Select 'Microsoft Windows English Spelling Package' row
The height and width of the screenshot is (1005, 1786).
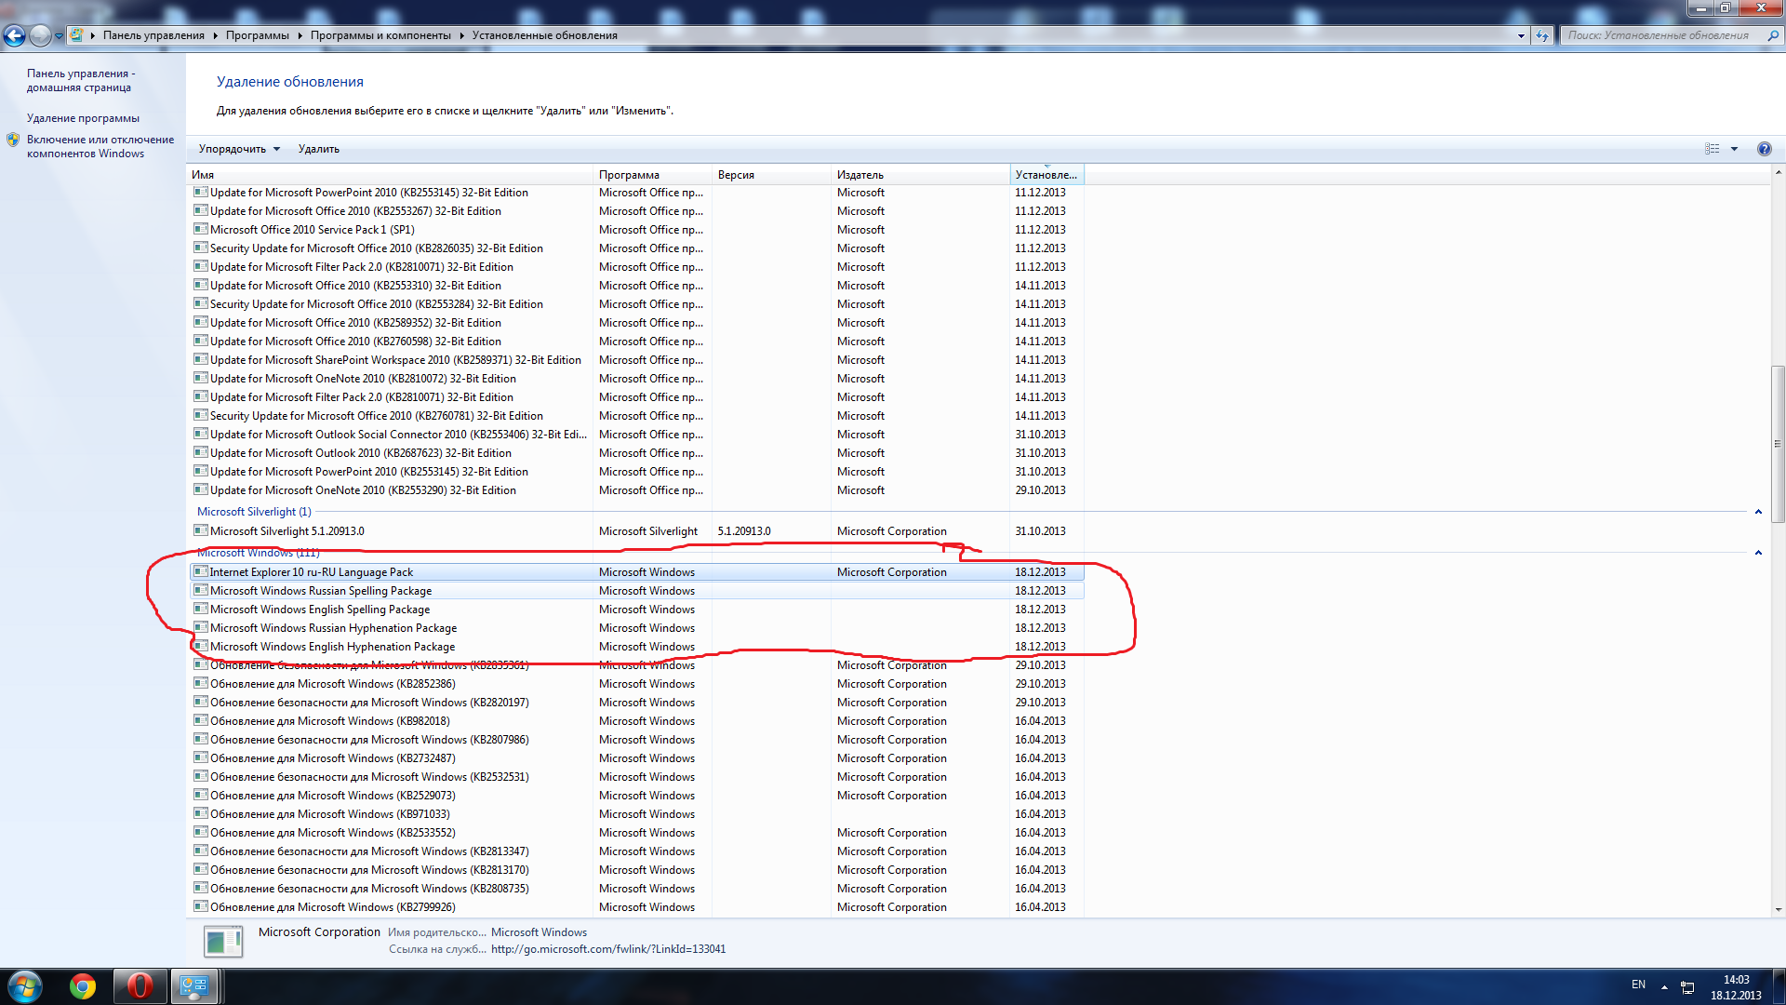pos(637,610)
